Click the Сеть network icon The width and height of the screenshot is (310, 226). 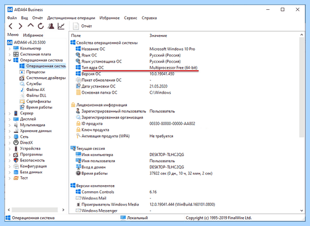16,137
